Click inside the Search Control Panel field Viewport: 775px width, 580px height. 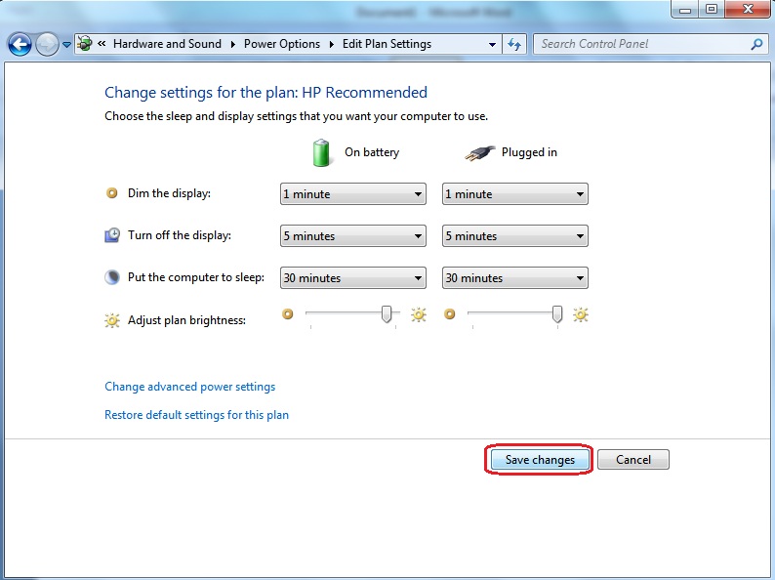tap(639, 44)
